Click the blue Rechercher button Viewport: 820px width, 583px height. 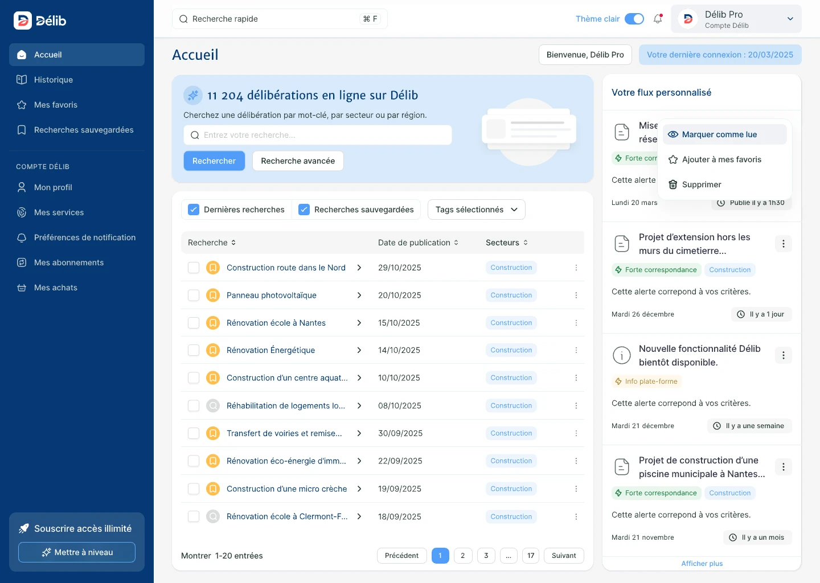(x=214, y=161)
